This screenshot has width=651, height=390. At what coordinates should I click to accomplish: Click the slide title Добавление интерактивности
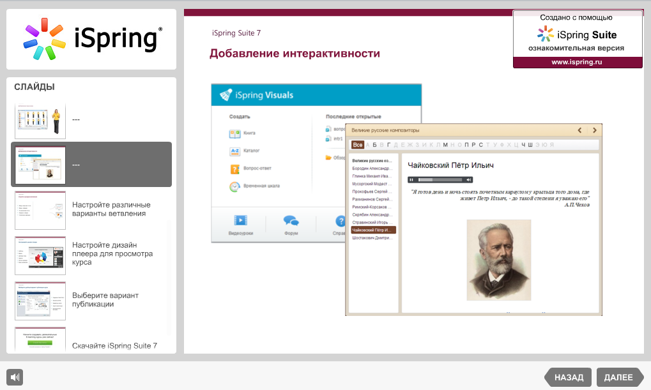pyautogui.click(x=295, y=54)
